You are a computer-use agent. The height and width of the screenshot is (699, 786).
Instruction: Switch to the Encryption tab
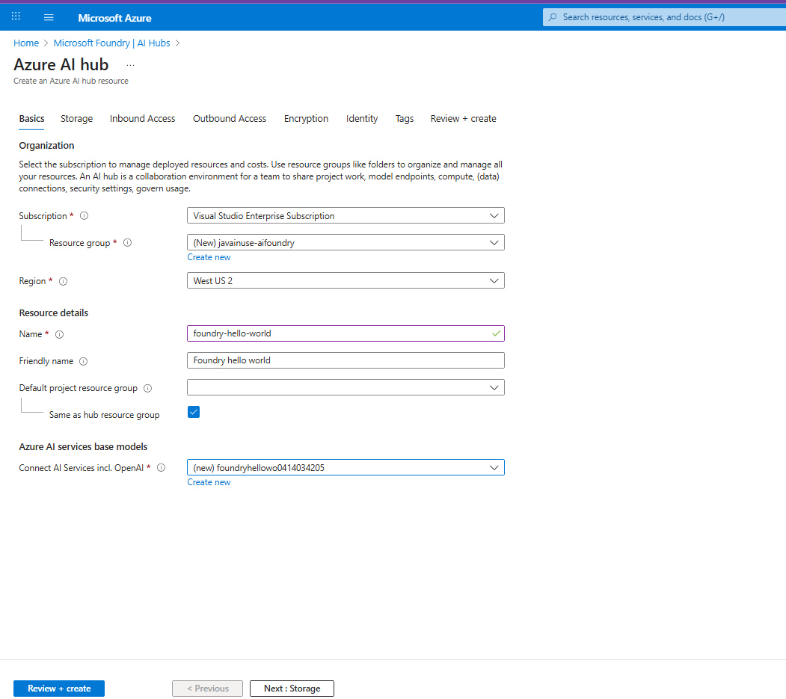(x=306, y=118)
